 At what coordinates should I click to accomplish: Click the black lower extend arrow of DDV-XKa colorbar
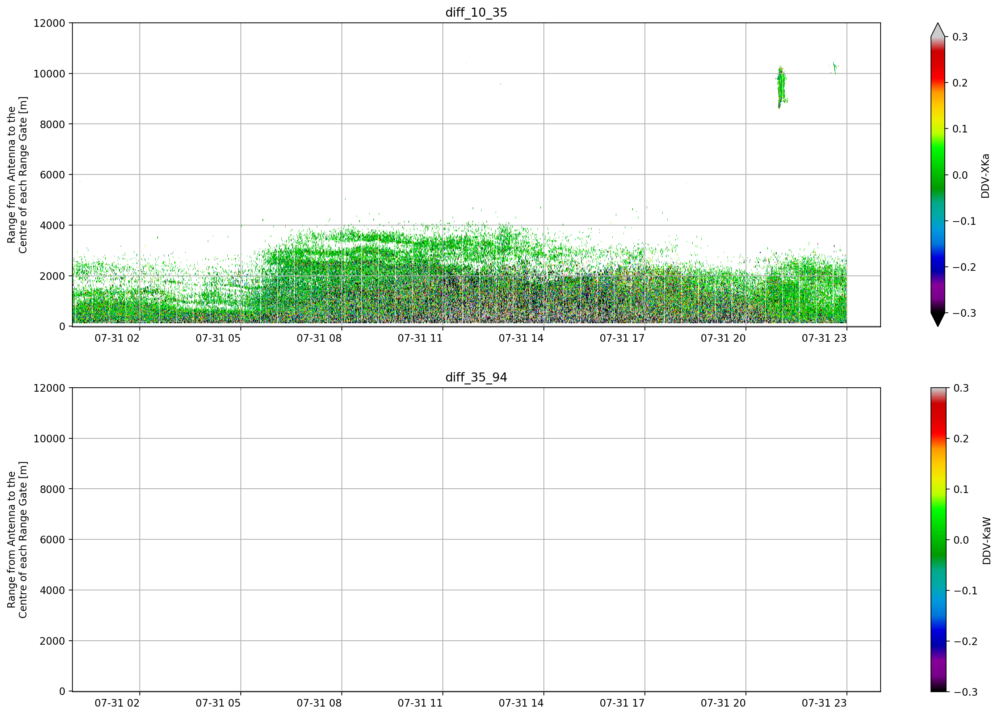tap(938, 319)
